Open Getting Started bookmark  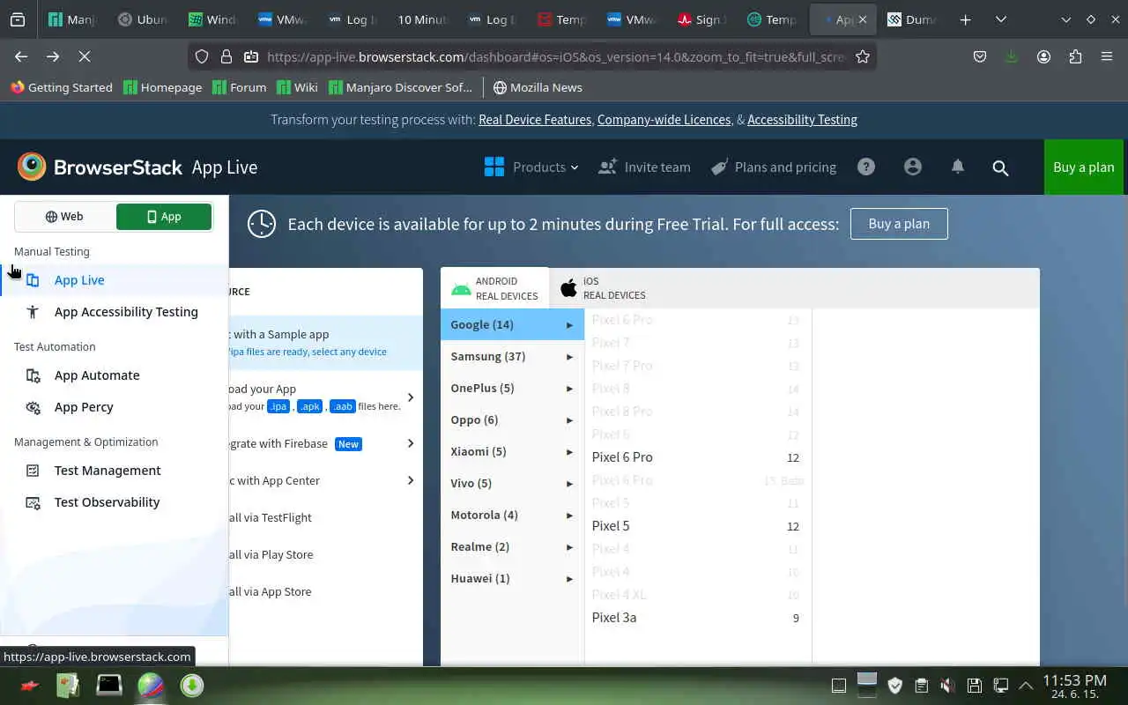tap(62, 87)
